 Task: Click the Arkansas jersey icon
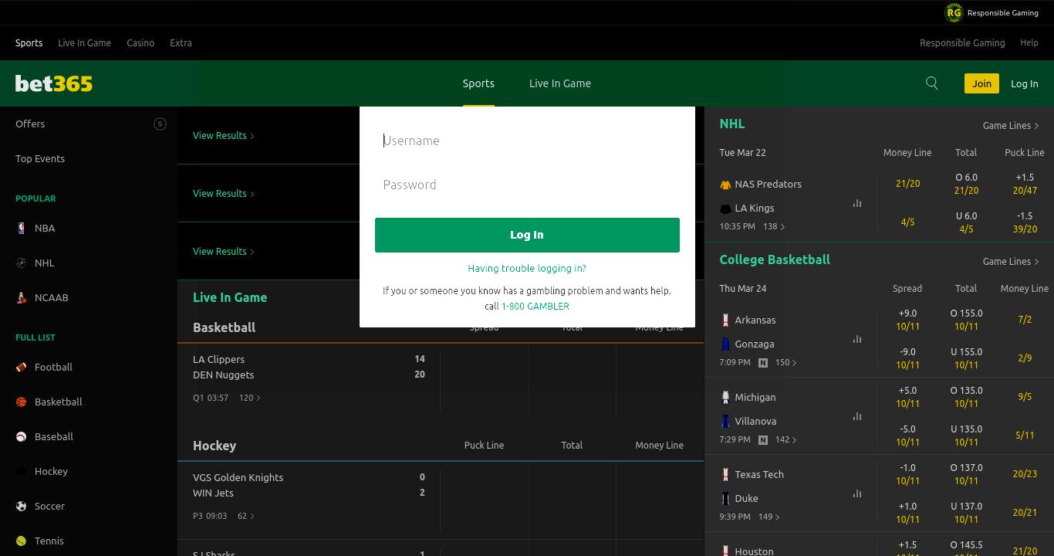click(x=725, y=320)
